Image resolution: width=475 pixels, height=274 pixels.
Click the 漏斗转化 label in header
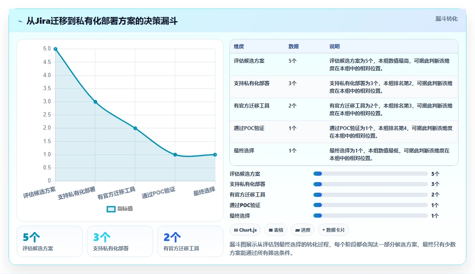[446, 19]
